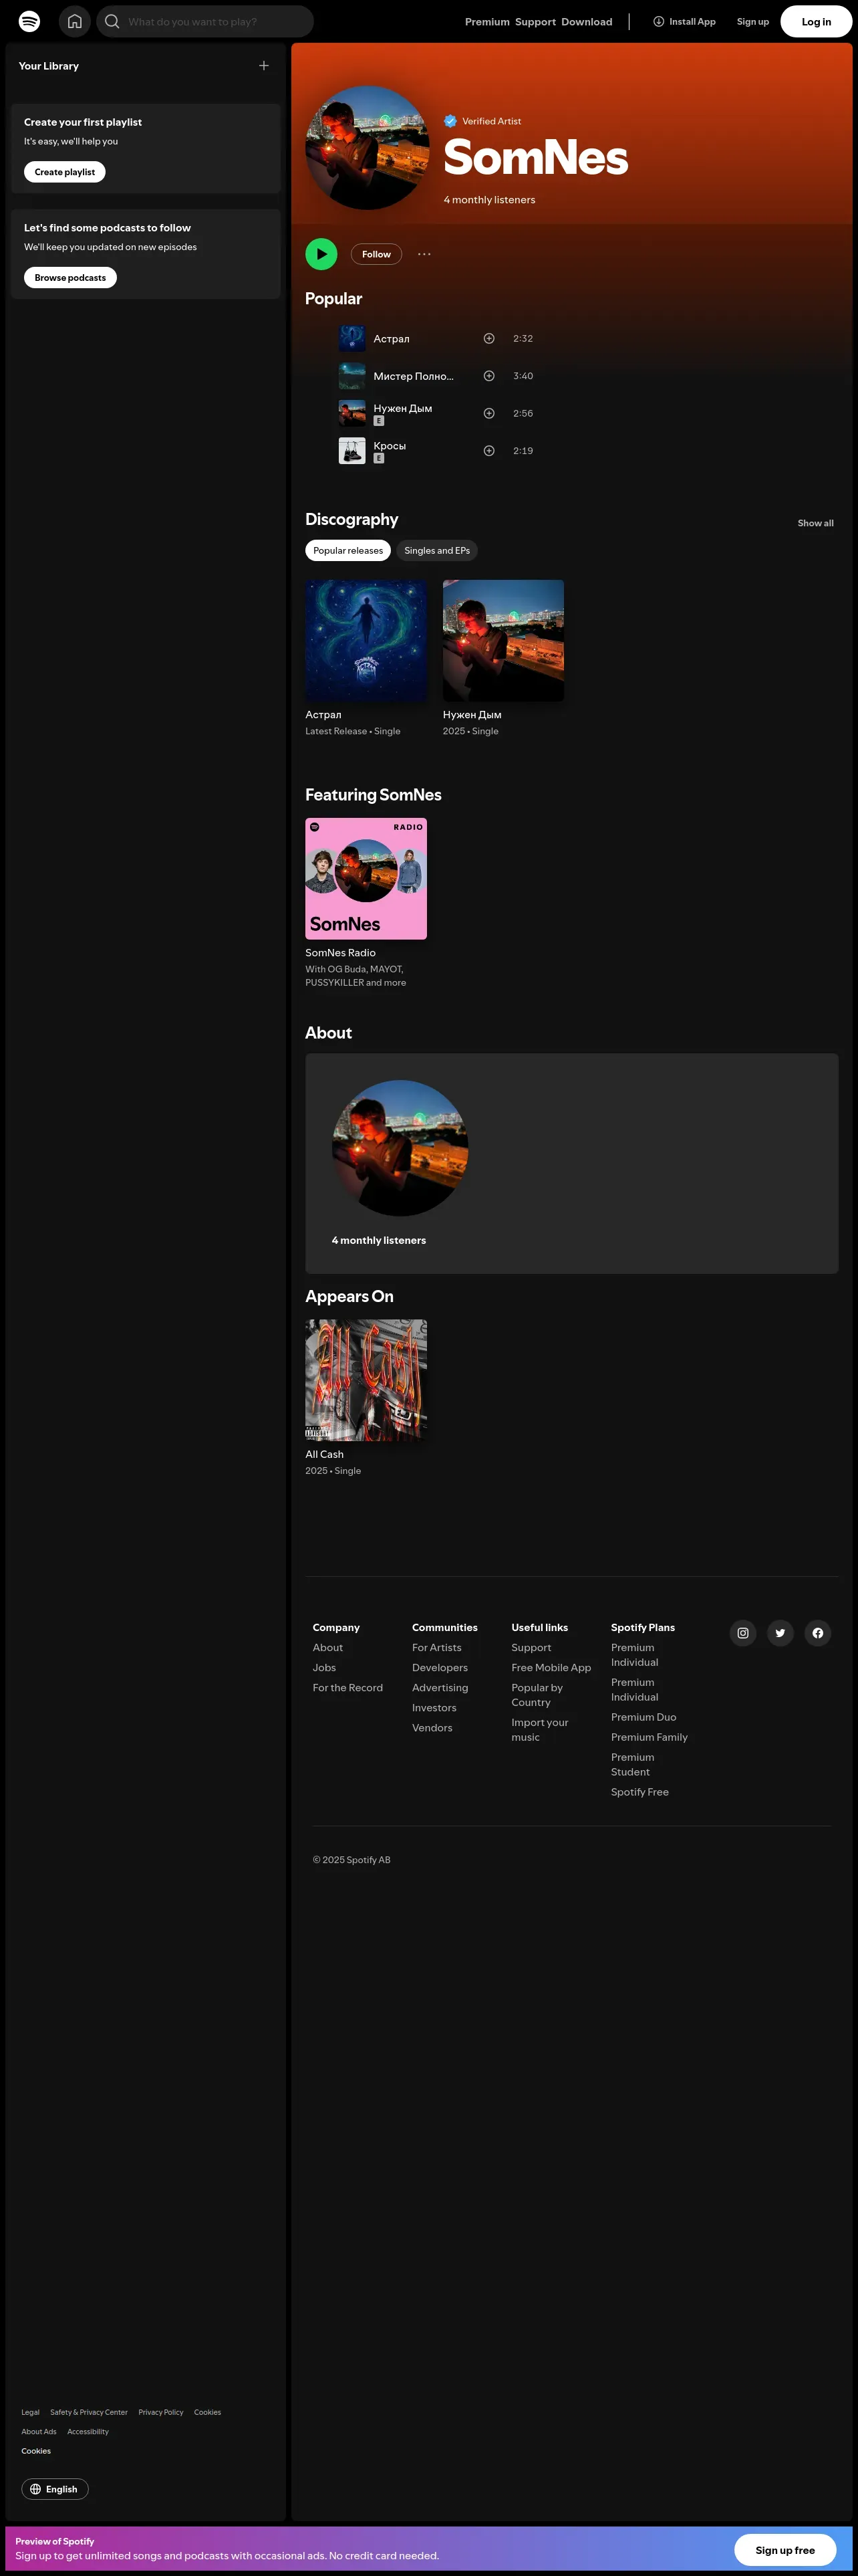This screenshot has height=2576, width=858.
Task: Select the Popular releases filter chip
Action: pos(347,551)
